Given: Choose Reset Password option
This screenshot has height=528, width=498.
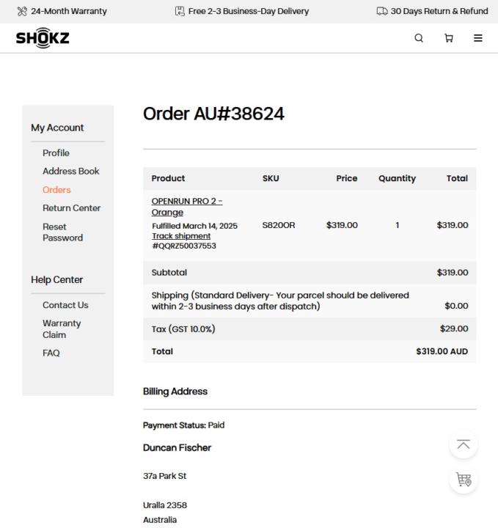Looking at the screenshot, I should click(x=62, y=232).
